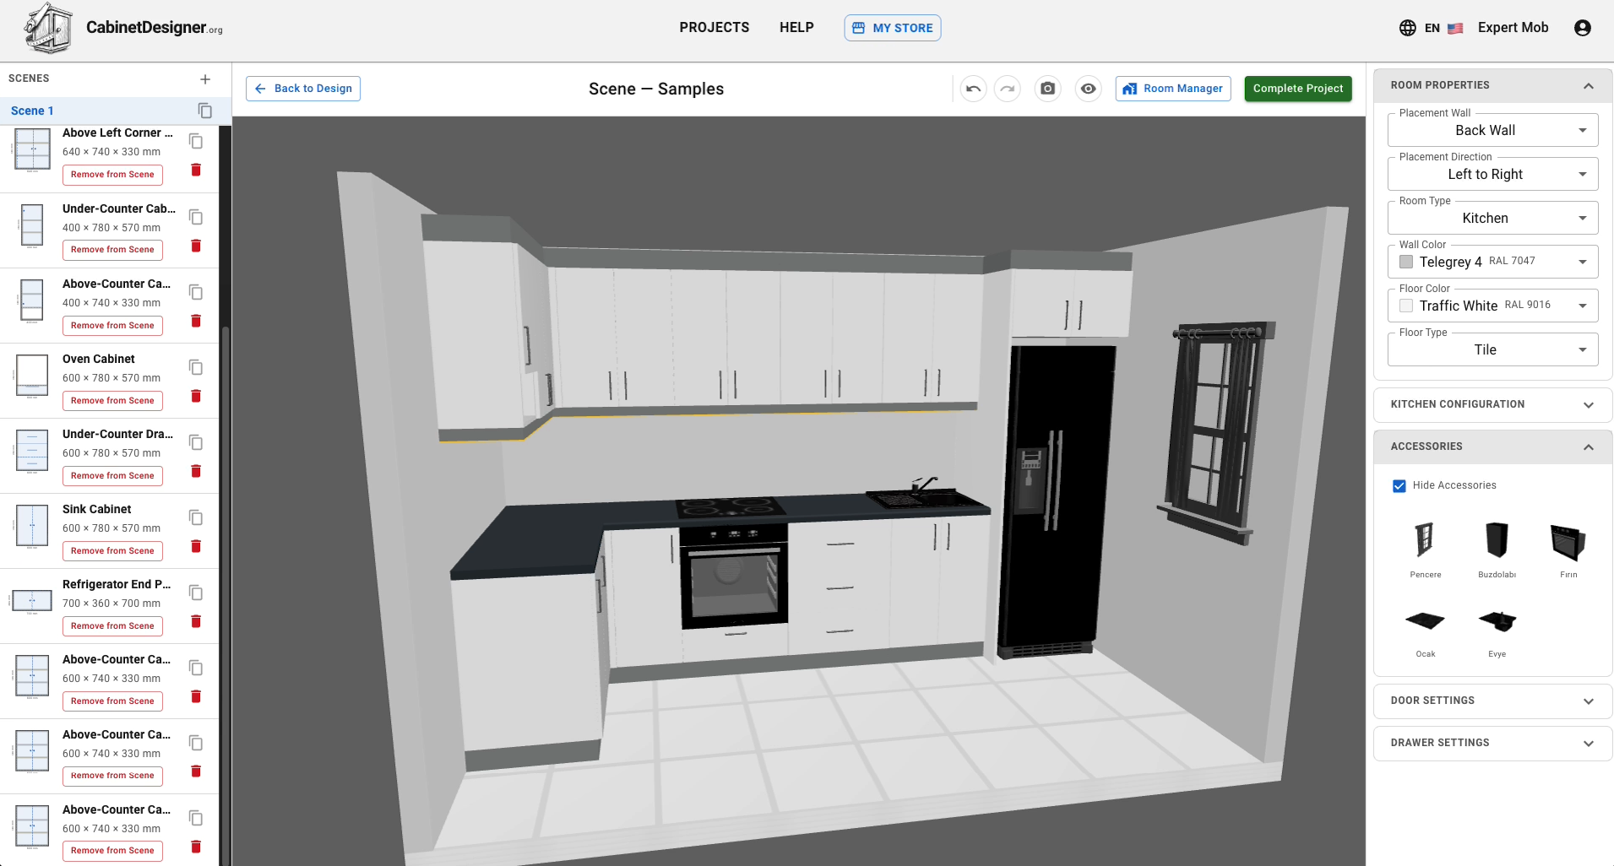Add a new scene with plus icon
The height and width of the screenshot is (866, 1614).
tap(205, 79)
